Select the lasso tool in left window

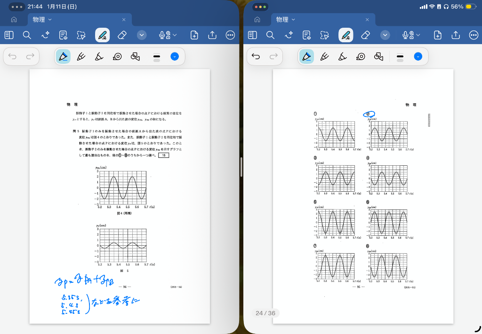tap(81, 35)
